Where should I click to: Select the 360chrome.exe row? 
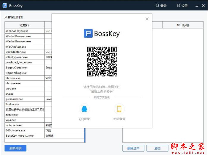pos(45,130)
